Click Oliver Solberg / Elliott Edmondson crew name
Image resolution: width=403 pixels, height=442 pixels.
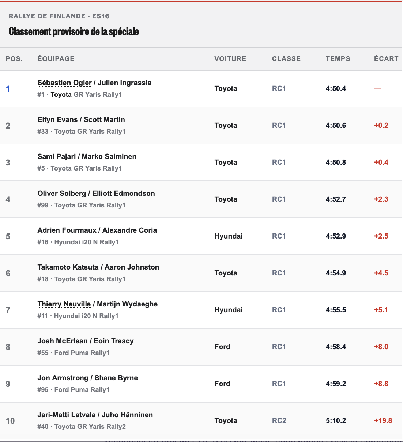click(96, 193)
